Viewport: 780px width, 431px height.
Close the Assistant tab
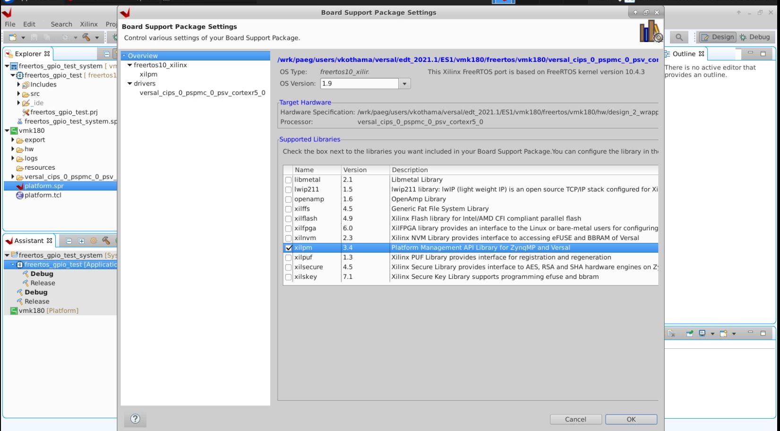pyautogui.click(x=49, y=241)
